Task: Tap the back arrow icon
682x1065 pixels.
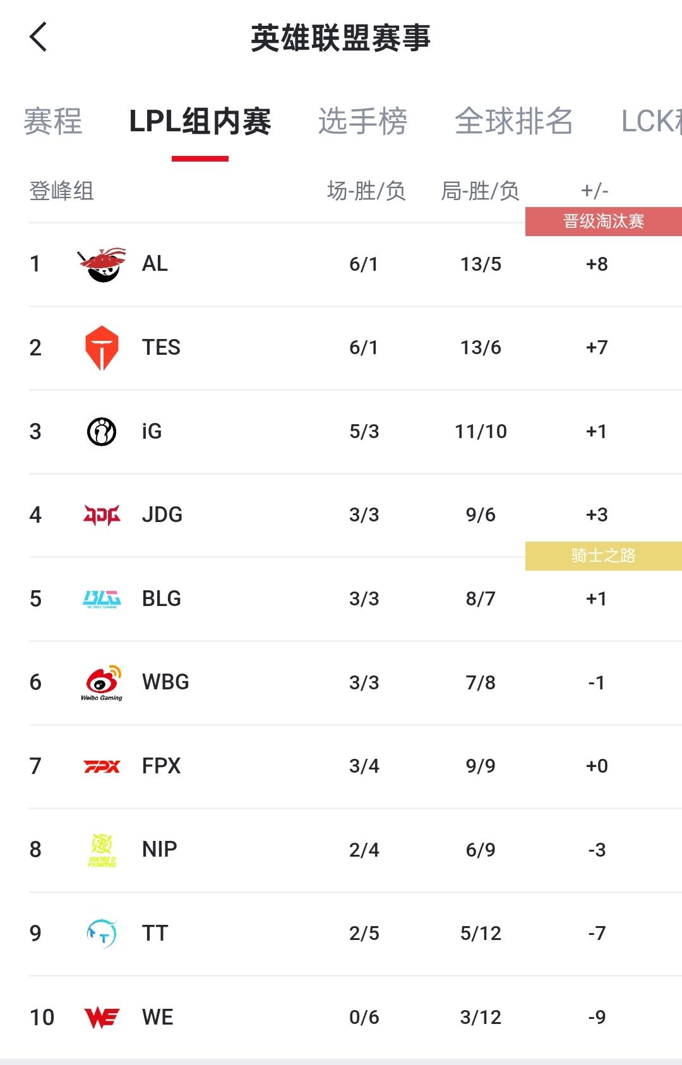Action: (x=39, y=37)
